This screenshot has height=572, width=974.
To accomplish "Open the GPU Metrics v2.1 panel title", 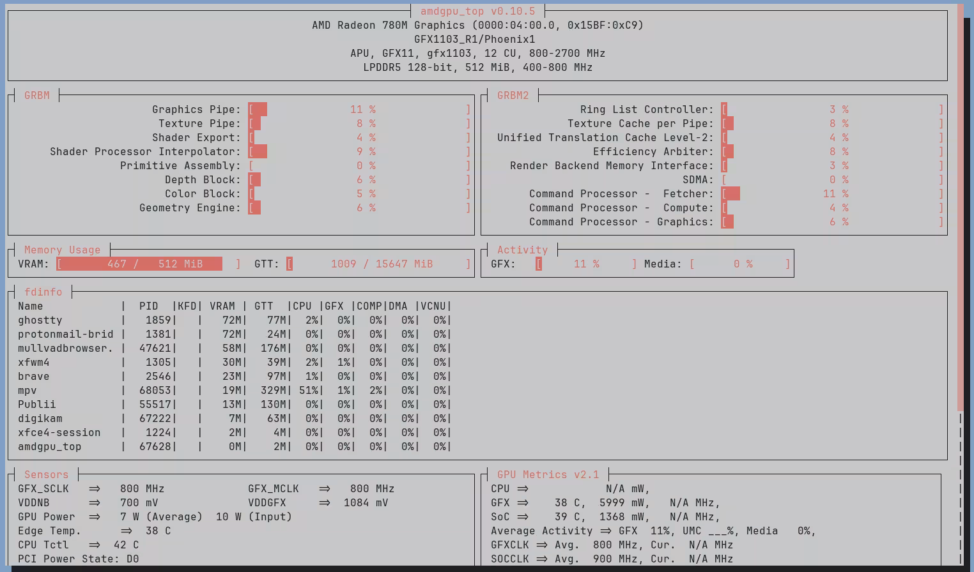I will pos(548,475).
